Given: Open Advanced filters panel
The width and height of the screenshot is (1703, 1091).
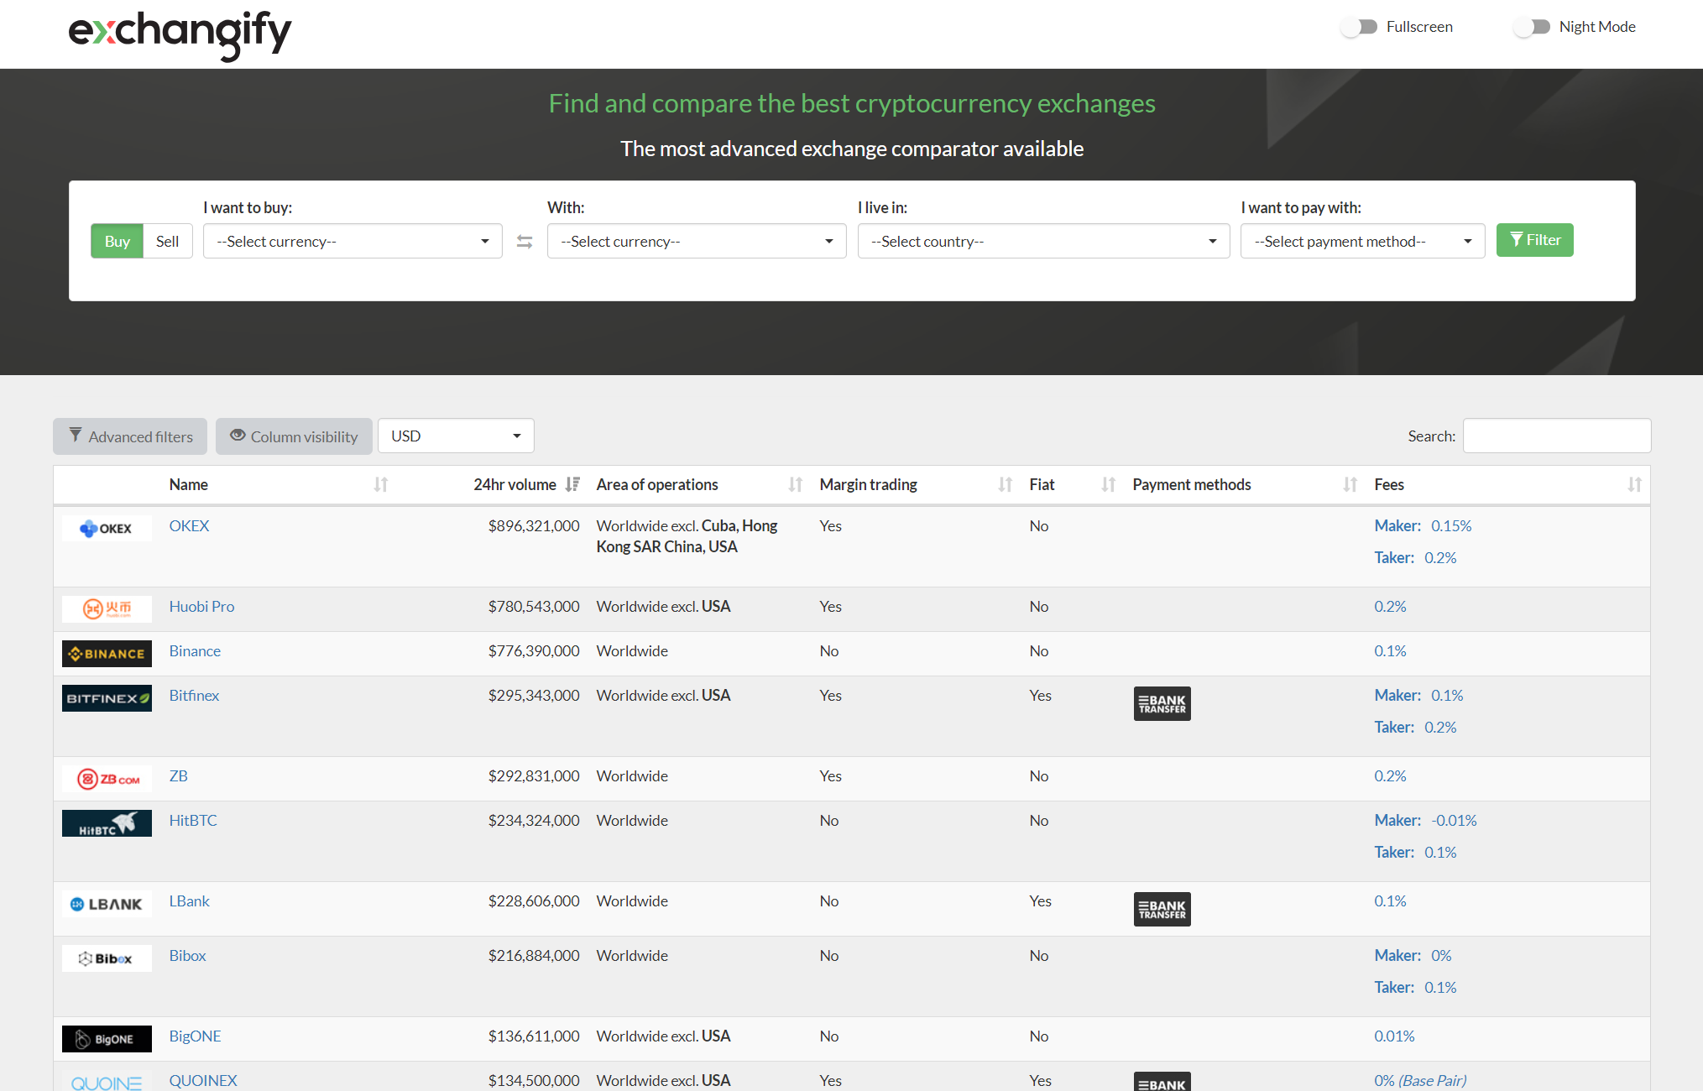Looking at the screenshot, I should [130, 436].
